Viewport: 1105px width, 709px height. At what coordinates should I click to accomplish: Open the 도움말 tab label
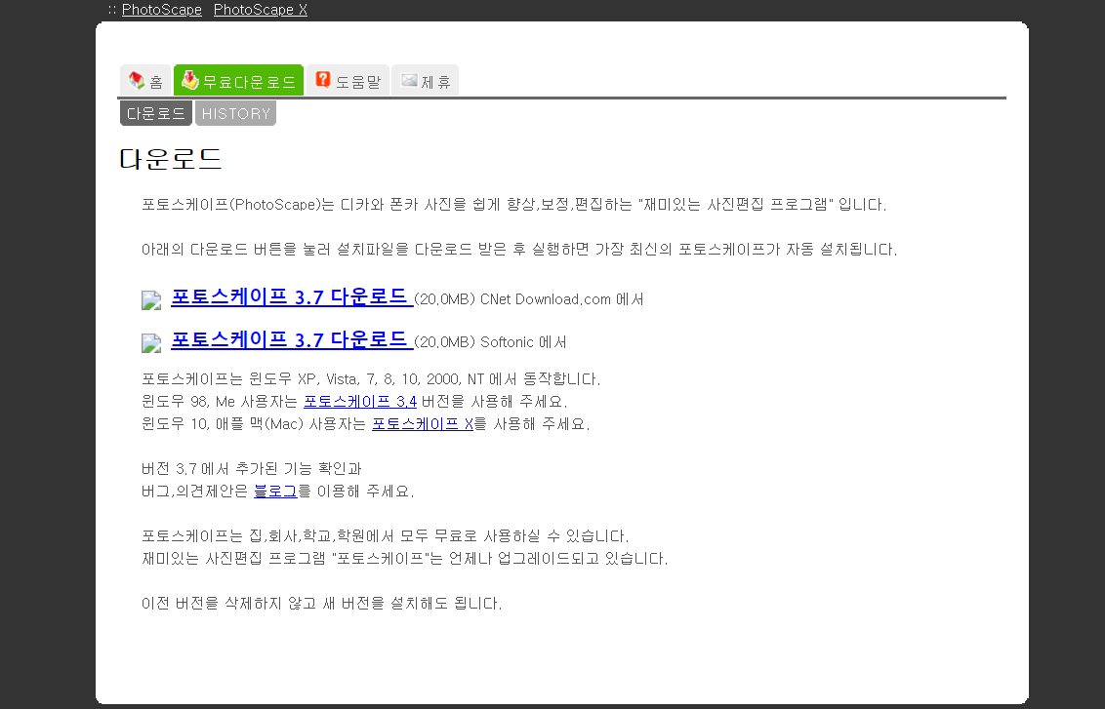[358, 82]
